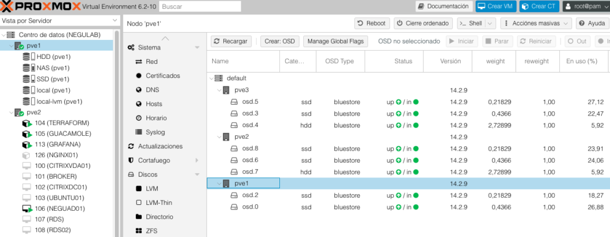610x237 pixels.
Task: Select HDD (pve1) storage icon
Action: tap(29, 57)
